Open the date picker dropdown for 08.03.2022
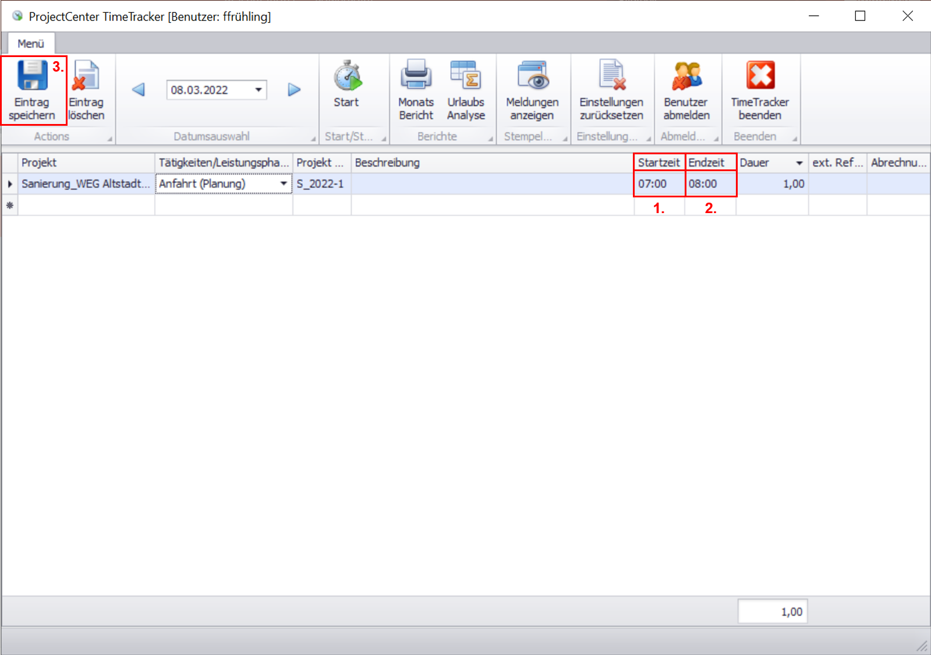This screenshot has width=931, height=655. (258, 90)
